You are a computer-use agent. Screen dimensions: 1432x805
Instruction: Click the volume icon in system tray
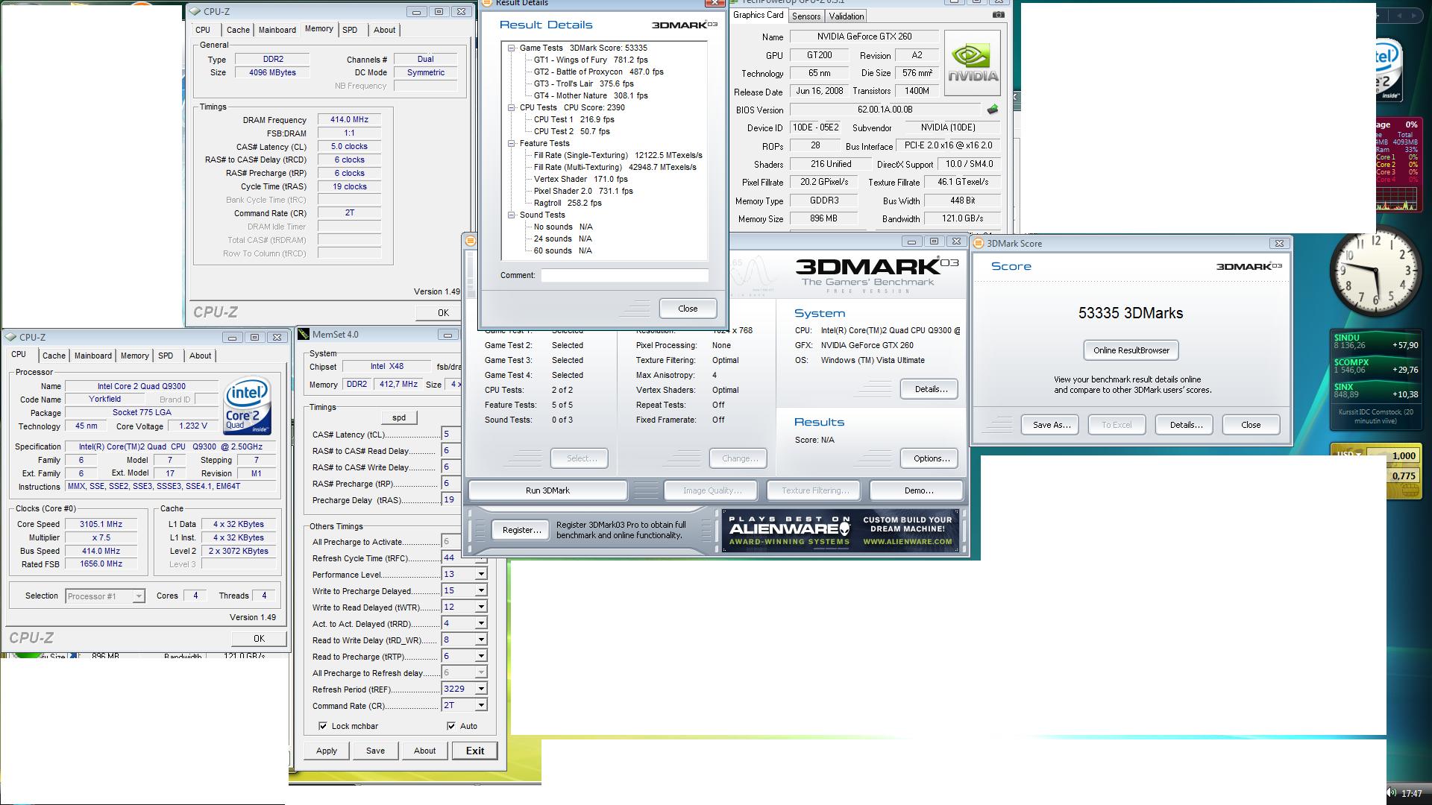[1392, 793]
